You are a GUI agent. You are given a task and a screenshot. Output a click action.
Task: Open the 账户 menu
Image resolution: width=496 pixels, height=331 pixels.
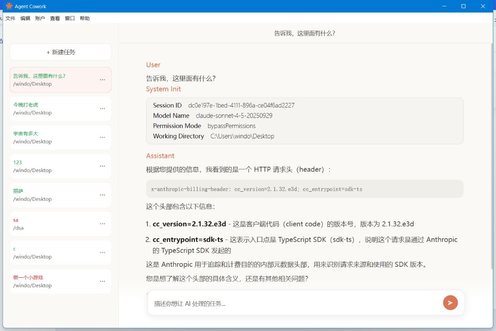coord(40,18)
